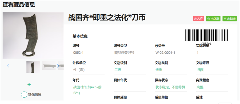This screenshot has width=240, height=104.
Task: Click the 分类号 field W-02:Q001-1
Action: click(x=165, y=53)
